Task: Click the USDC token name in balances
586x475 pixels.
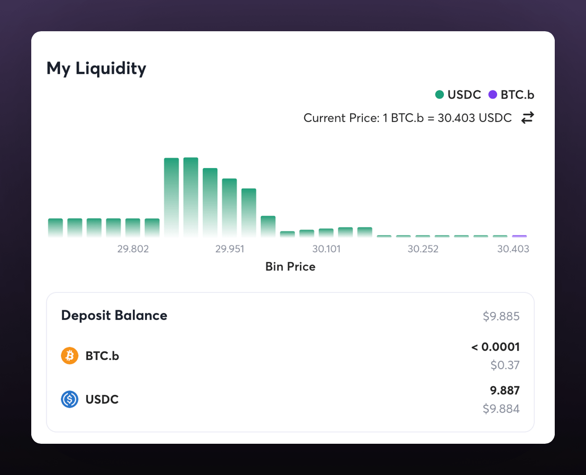Action: (x=102, y=399)
